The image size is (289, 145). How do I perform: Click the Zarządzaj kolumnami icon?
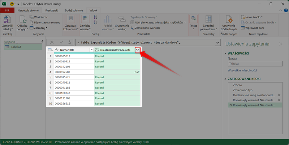pos(71,19)
